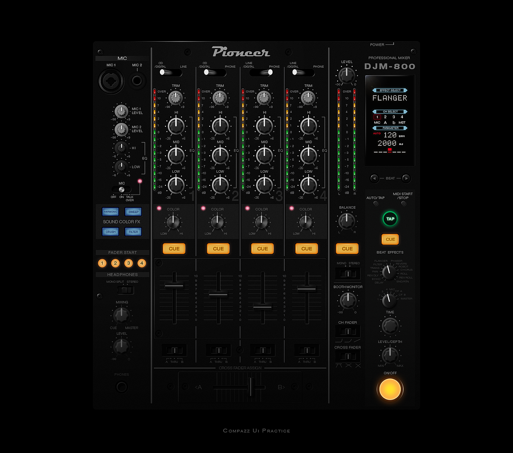Click the headphones MIXING knob
The width and height of the screenshot is (513, 453).
pyautogui.click(x=121, y=316)
